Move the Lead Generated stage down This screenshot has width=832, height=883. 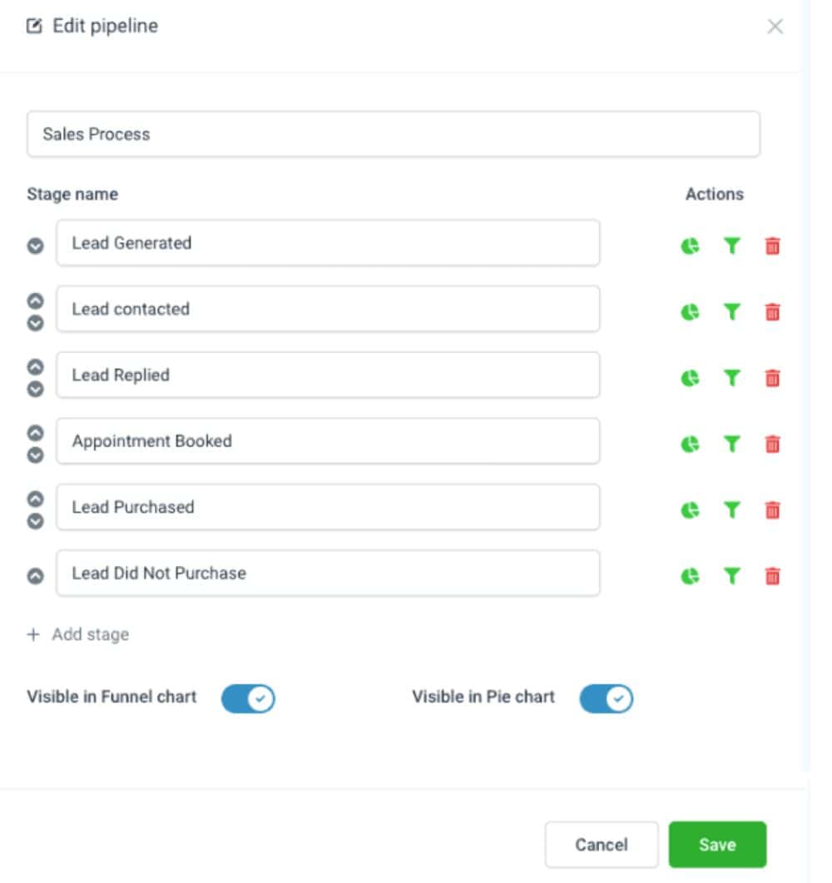coord(34,246)
